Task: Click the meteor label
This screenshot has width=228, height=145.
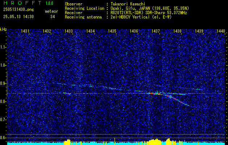Action: coord(51,11)
